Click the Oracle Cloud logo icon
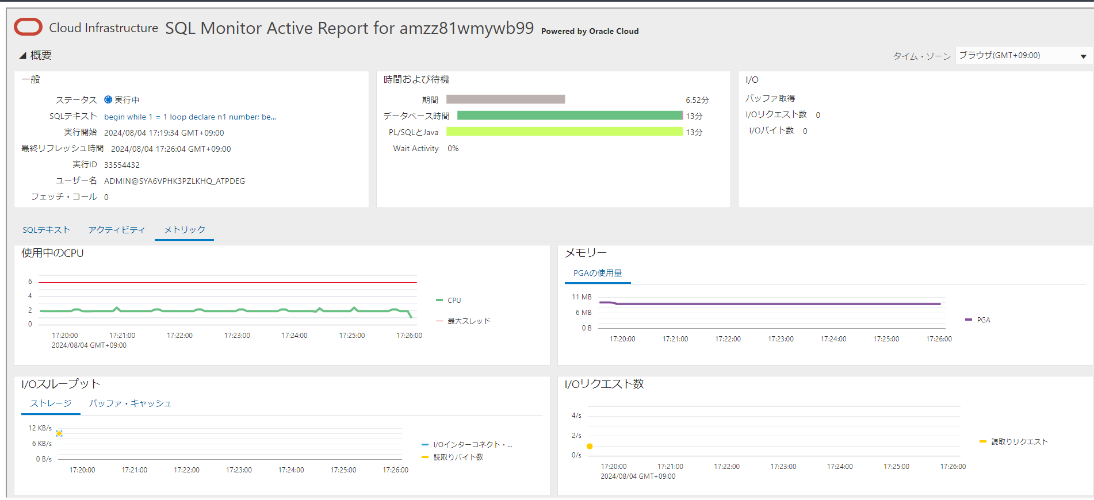The height and width of the screenshot is (500, 1094). tap(28, 27)
